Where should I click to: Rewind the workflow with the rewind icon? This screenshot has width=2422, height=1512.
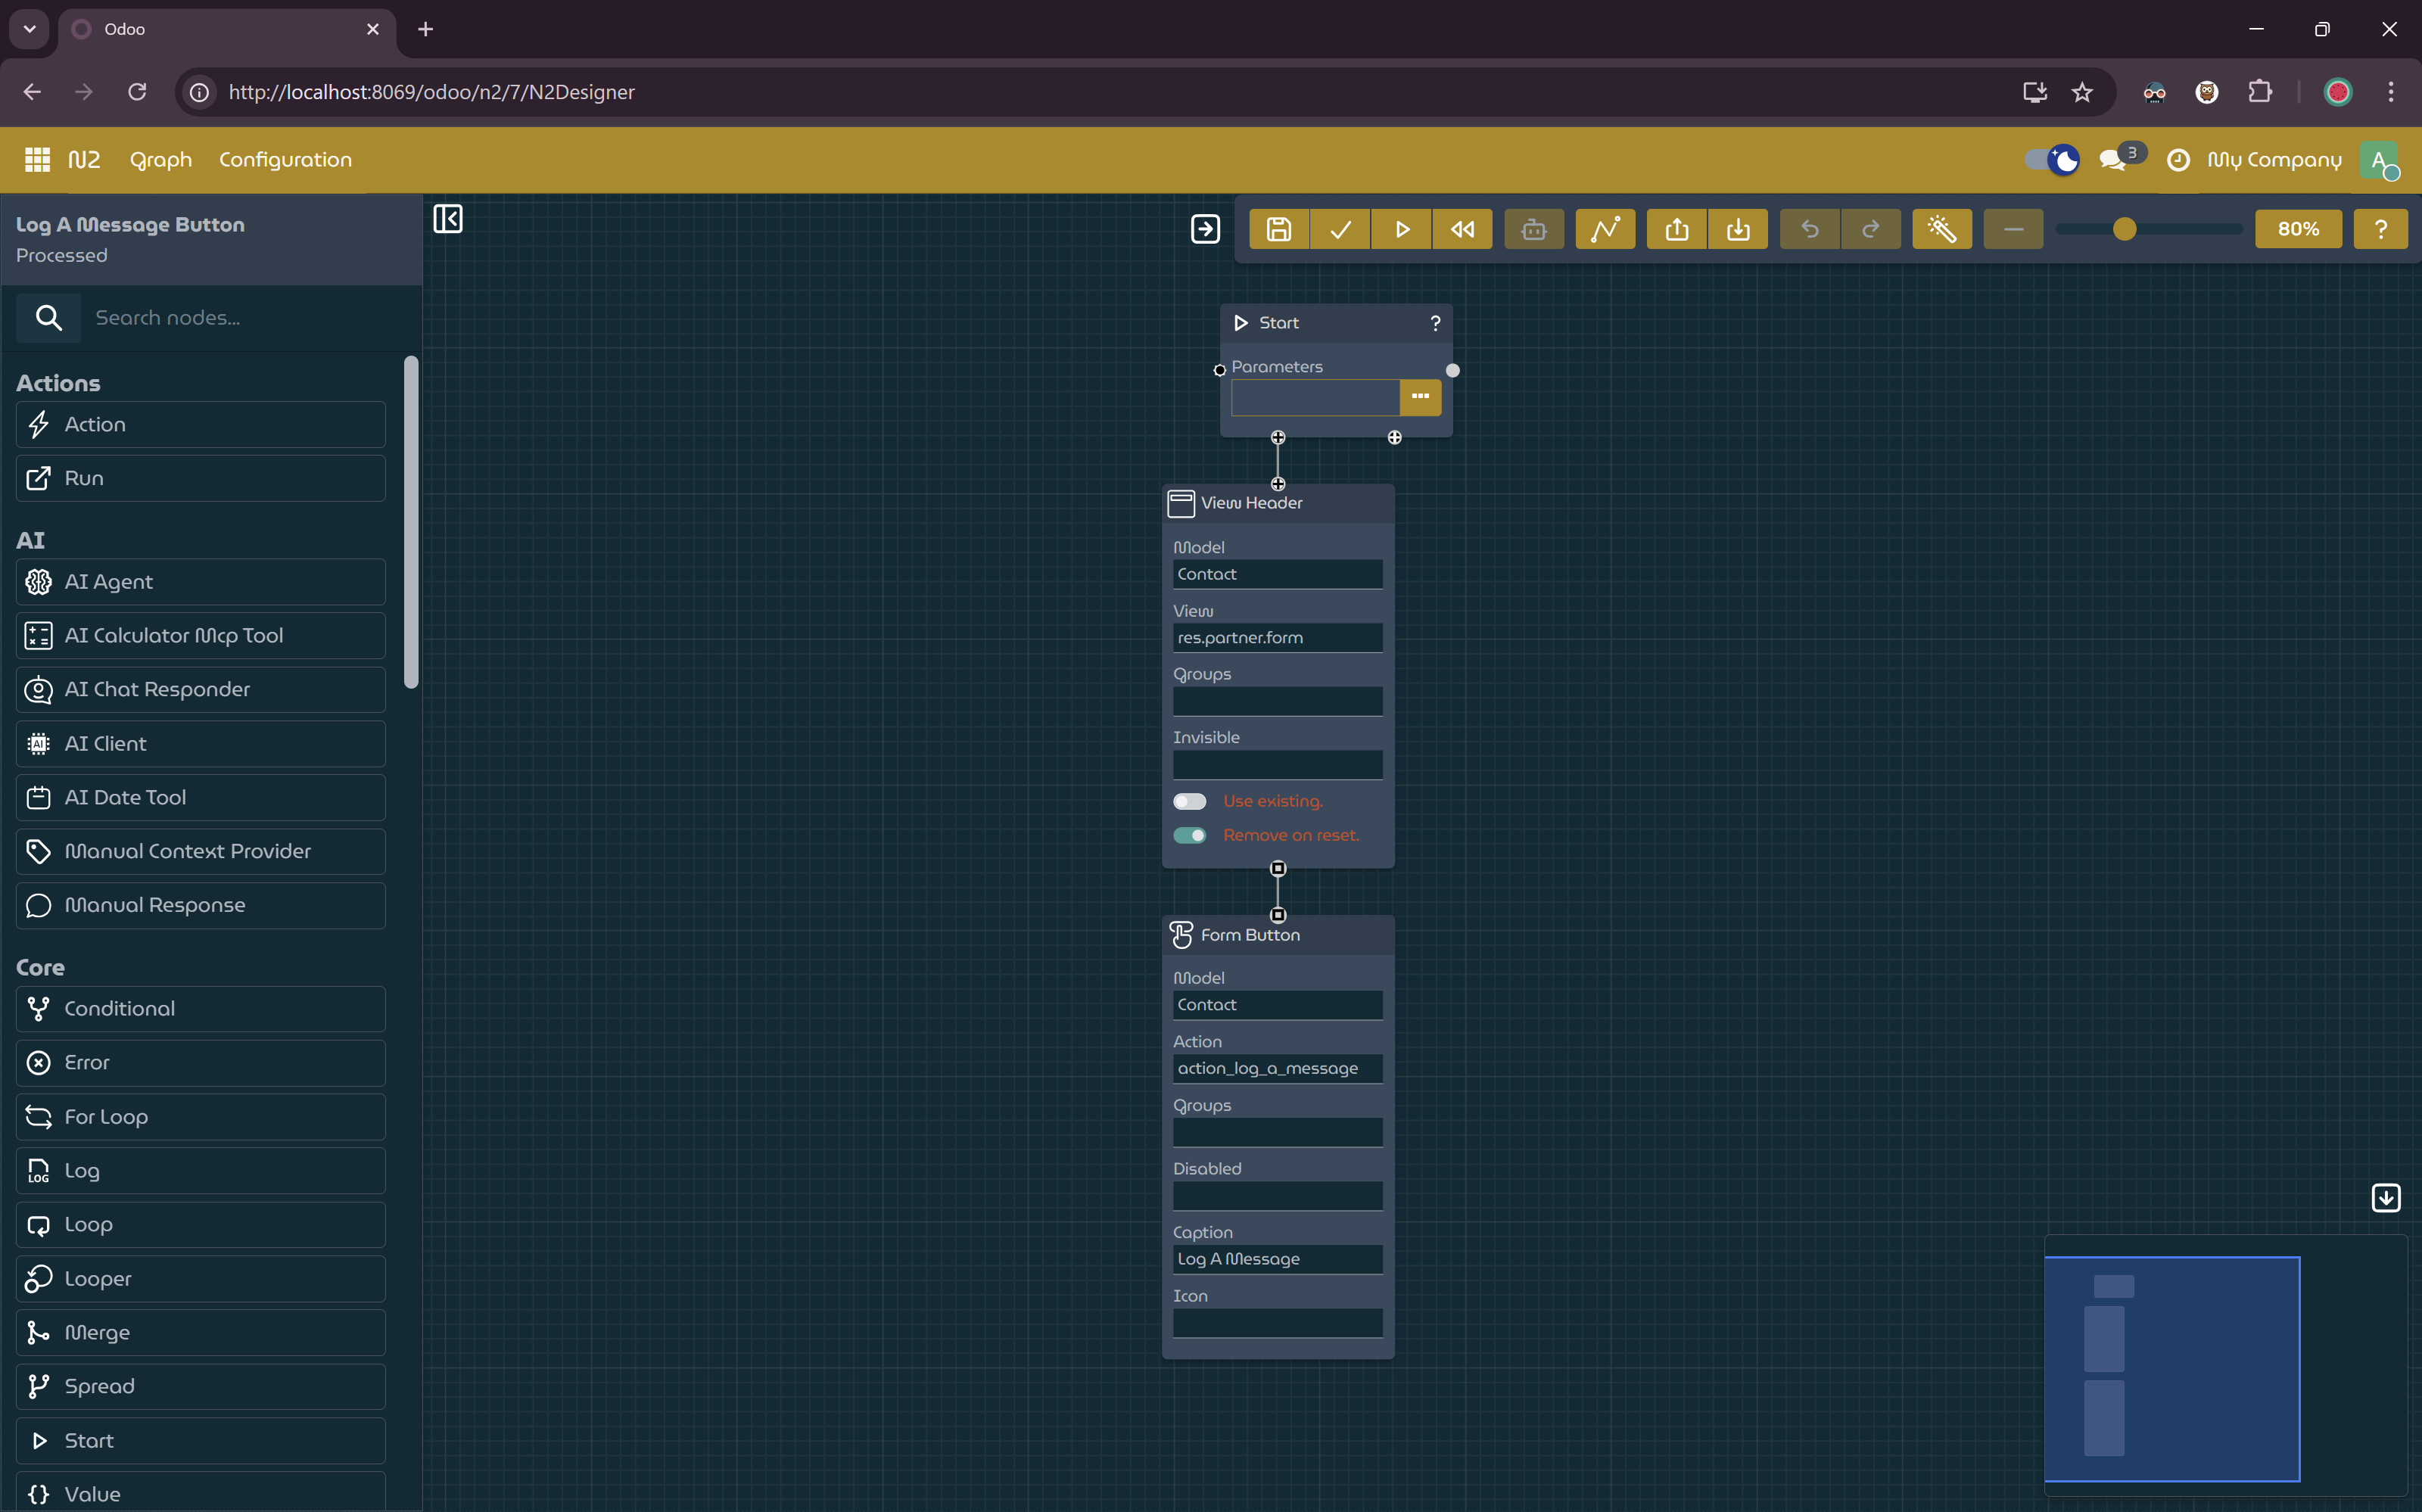[x=1462, y=229]
